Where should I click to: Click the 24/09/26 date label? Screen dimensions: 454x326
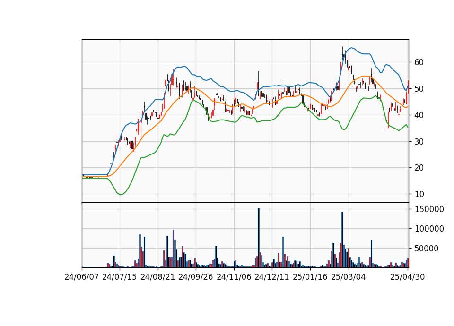click(x=196, y=277)
